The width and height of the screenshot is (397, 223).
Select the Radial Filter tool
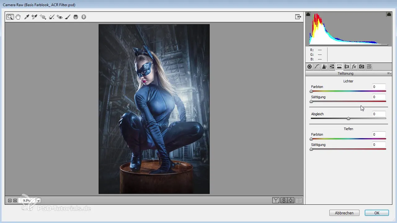(84, 17)
